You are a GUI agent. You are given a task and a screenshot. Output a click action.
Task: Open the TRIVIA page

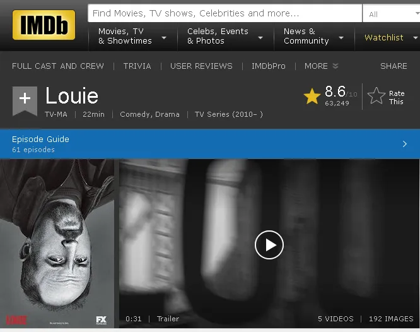click(x=137, y=66)
